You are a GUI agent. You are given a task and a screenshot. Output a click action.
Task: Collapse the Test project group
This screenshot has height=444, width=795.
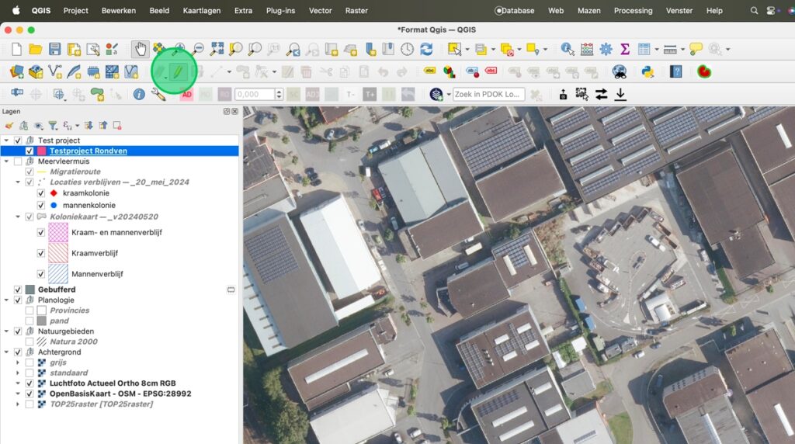click(7, 140)
